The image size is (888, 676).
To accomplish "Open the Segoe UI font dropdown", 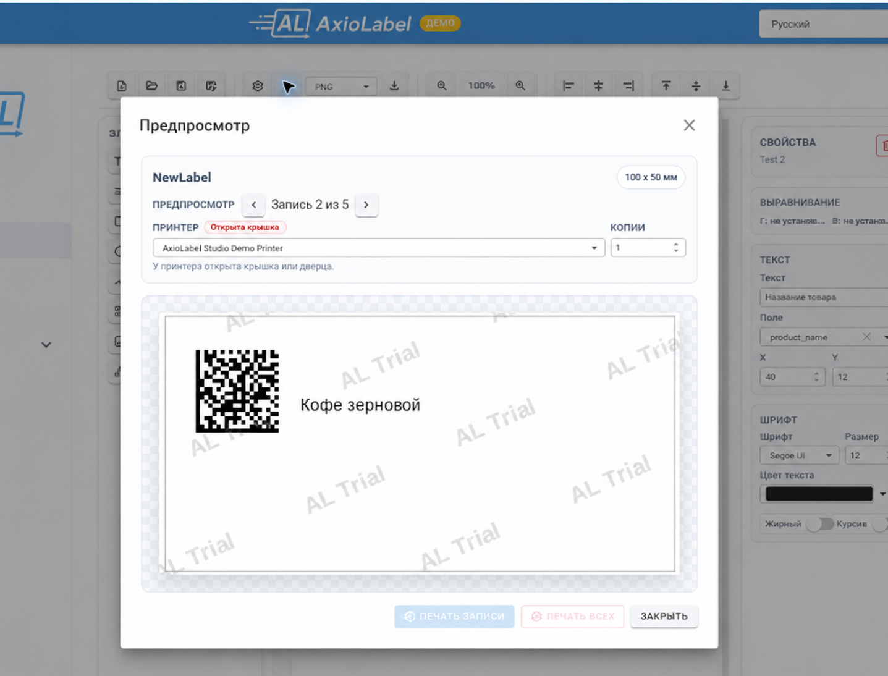I will coord(800,455).
